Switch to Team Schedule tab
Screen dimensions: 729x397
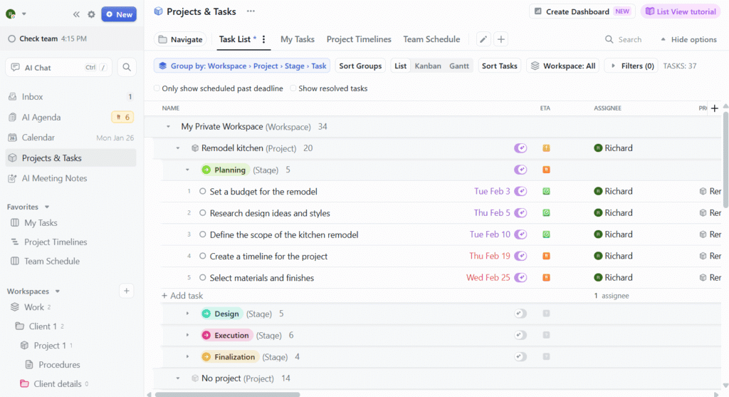pos(431,40)
